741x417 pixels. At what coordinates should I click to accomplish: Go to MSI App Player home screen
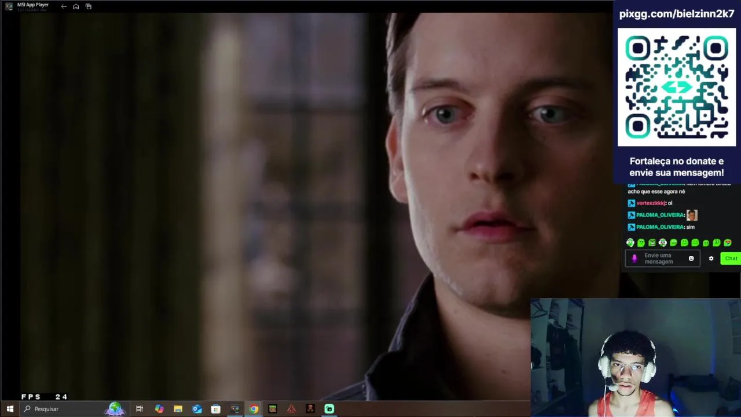pos(76,6)
